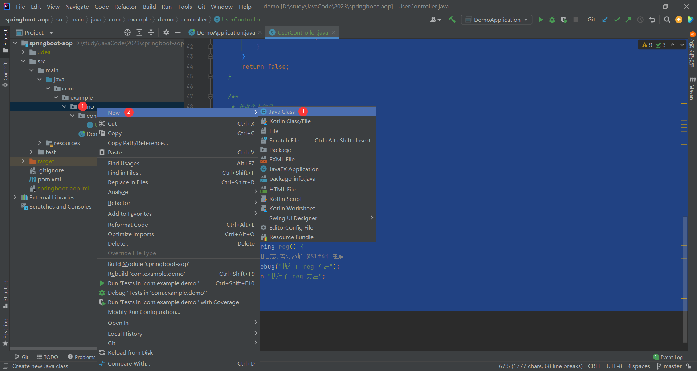Screen dimensions: 697x371
Task: Update project via Git blue arrow icon
Action: click(x=605, y=20)
